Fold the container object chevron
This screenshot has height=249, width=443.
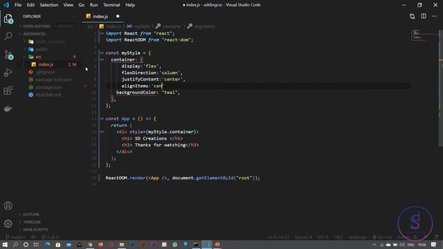coord(102,59)
